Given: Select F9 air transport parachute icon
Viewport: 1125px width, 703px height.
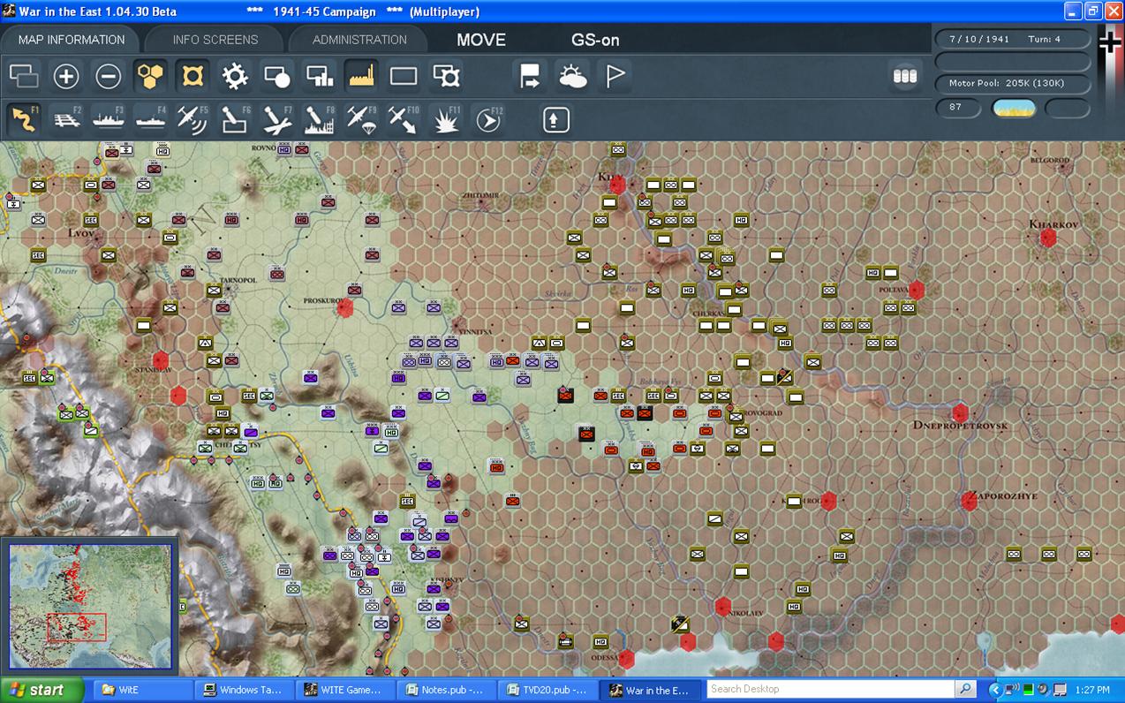Looking at the screenshot, I should coord(362,119).
